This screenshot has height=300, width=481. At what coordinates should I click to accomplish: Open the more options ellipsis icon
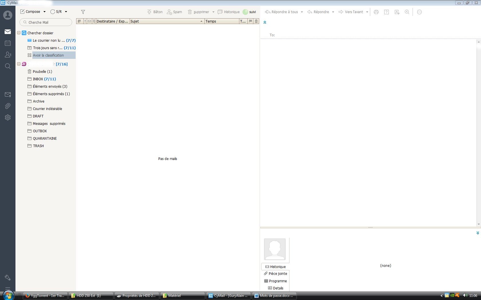pos(419,12)
